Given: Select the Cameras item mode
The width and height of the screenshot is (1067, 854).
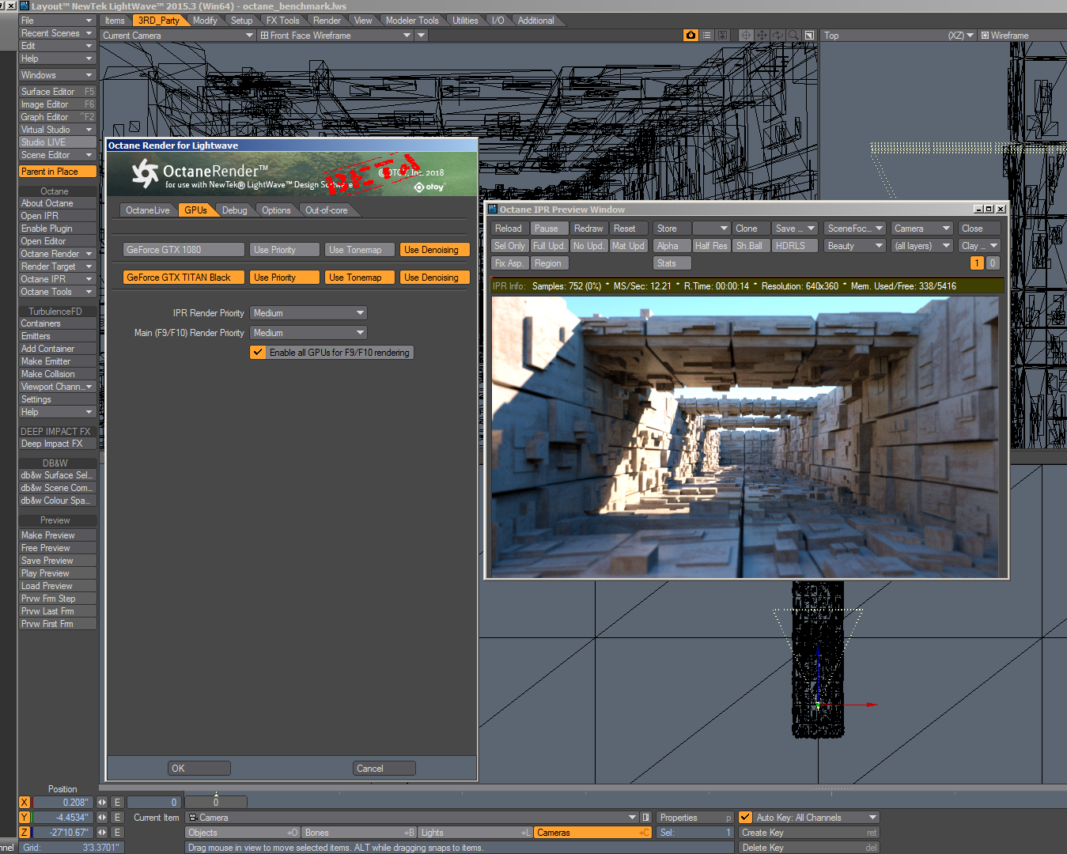Looking at the screenshot, I should click(592, 833).
